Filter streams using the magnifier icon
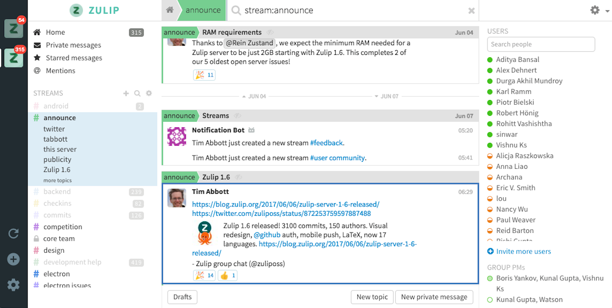This screenshot has width=612, height=308. click(x=137, y=93)
